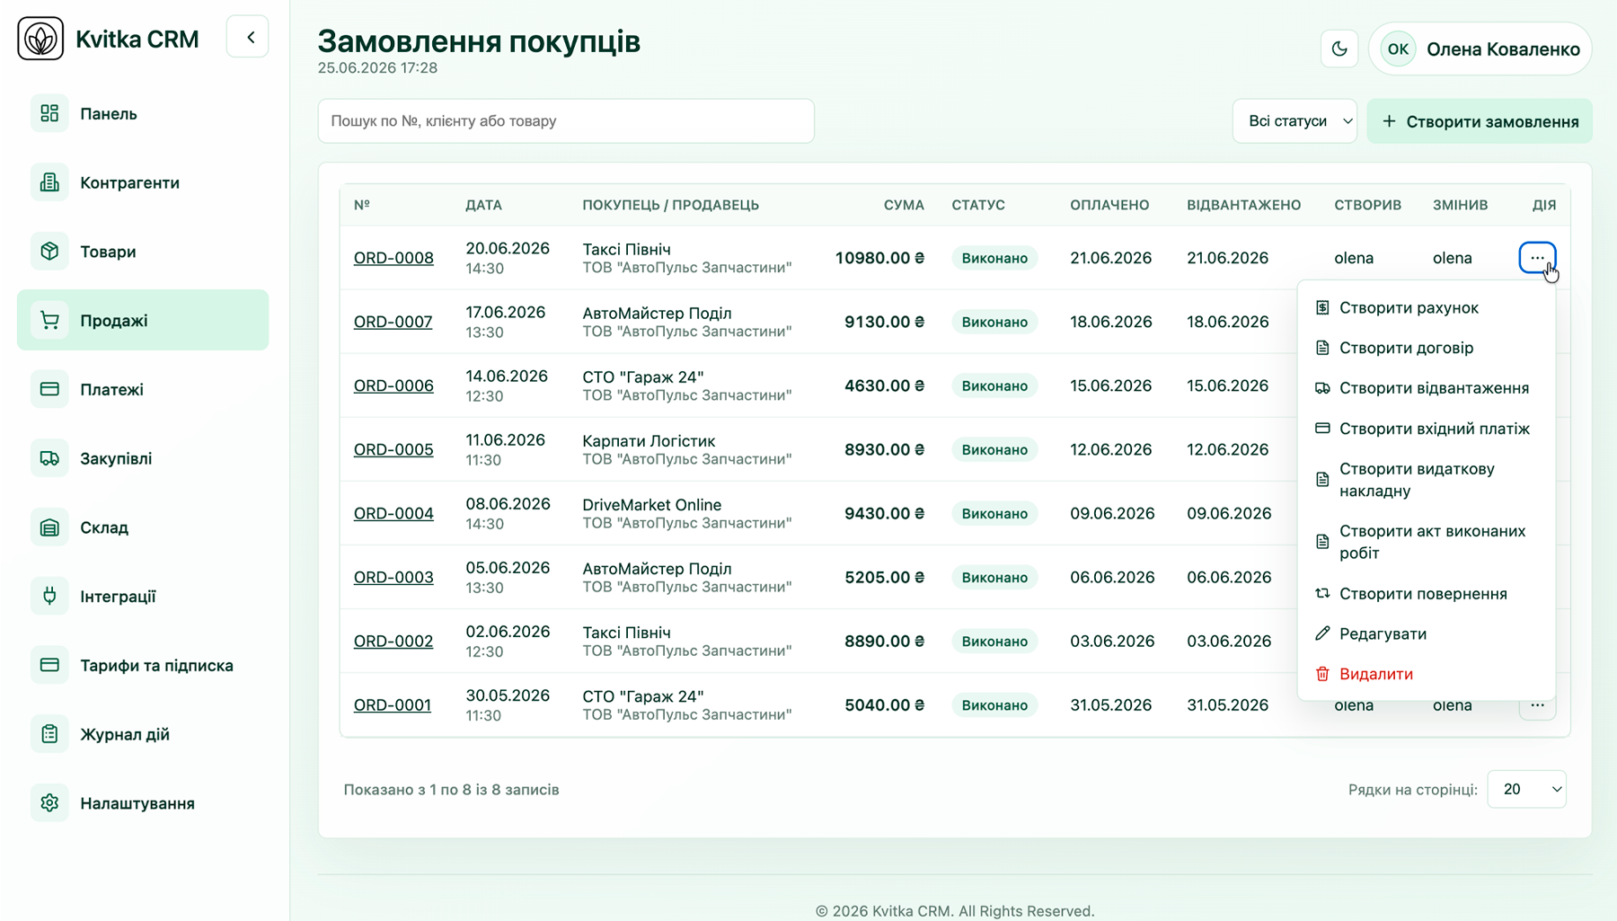Open the Товари box icon

[x=49, y=252]
